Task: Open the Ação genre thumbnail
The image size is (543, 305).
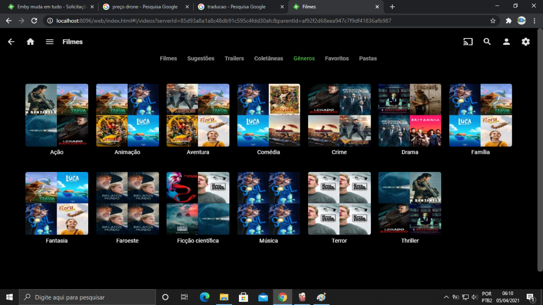Action: pyautogui.click(x=57, y=115)
